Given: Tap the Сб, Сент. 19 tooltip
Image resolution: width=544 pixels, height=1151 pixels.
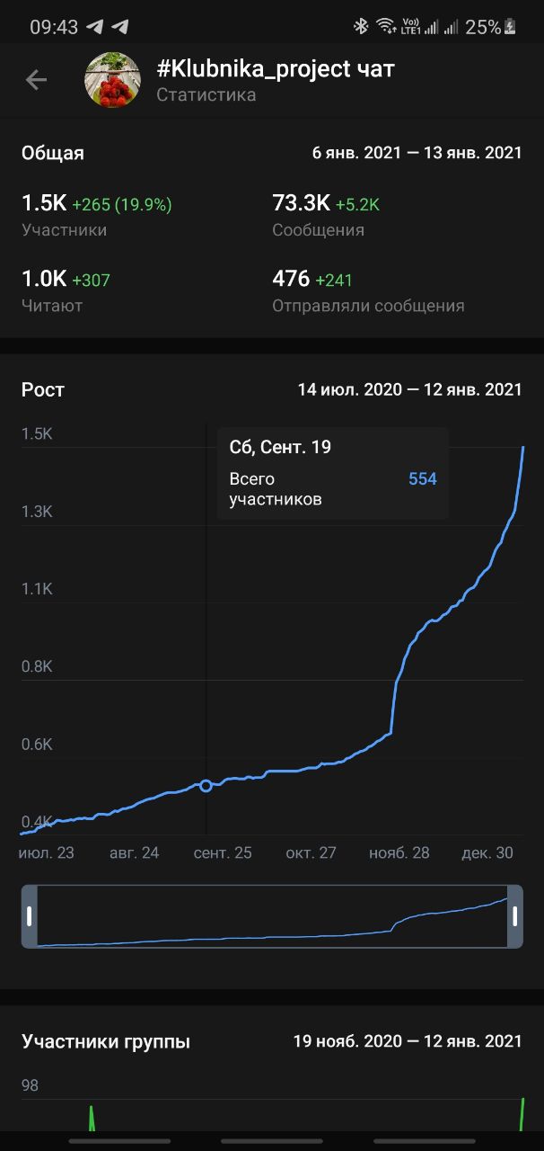Looking at the screenshot, I should pyautogui.click(x=333, y=473).
